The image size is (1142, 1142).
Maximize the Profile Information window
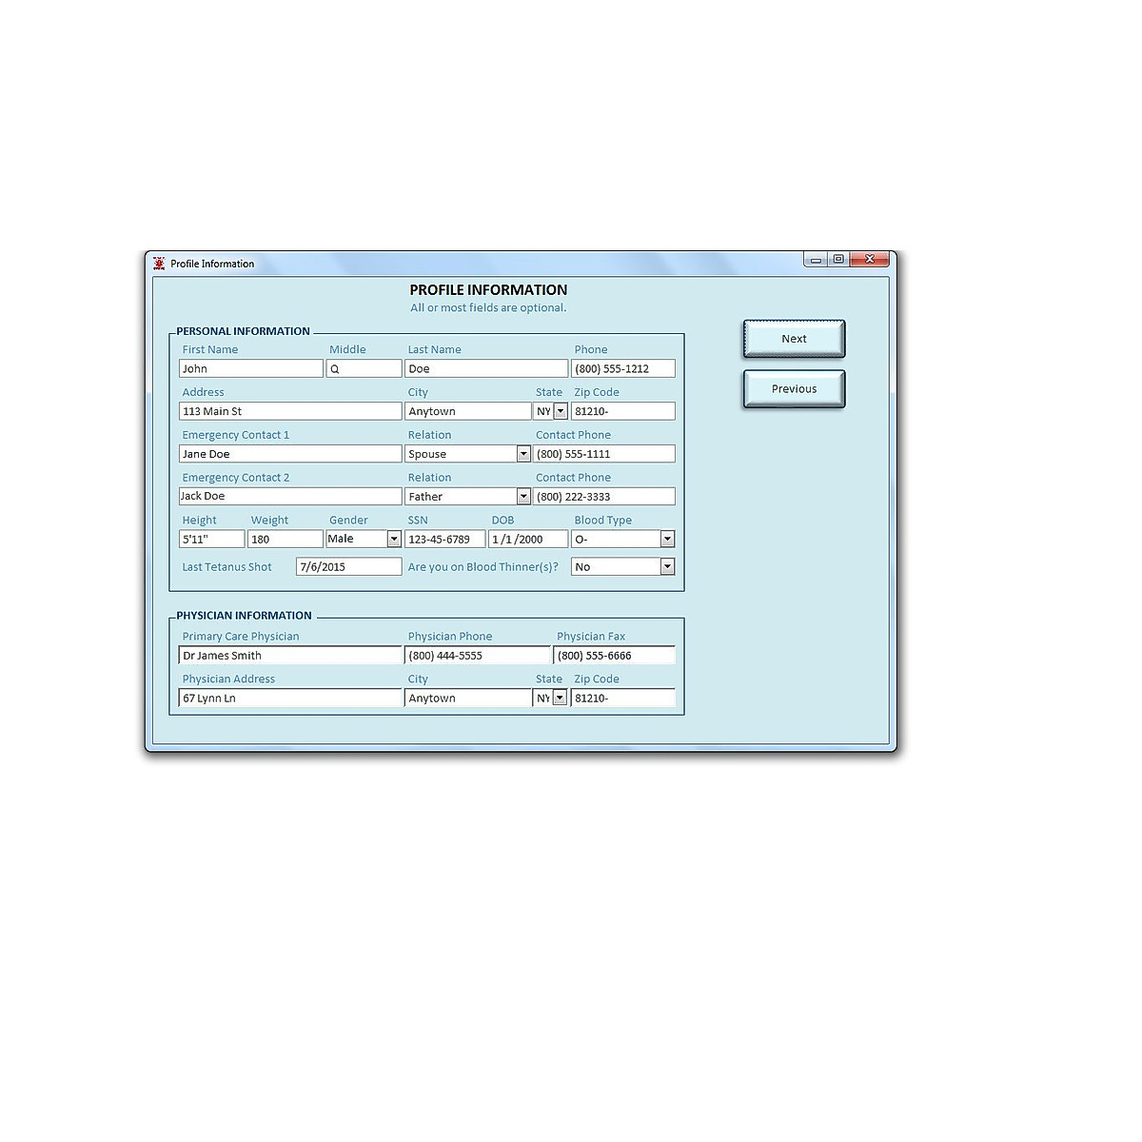tap(838, 259)
